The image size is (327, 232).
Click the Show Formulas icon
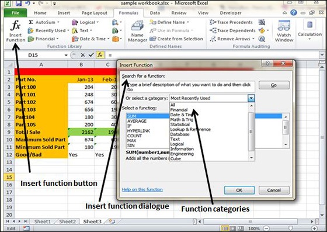point(262,22)
